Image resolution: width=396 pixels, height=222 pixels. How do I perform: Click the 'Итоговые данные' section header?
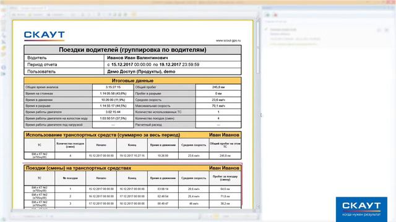click(132, 81)
